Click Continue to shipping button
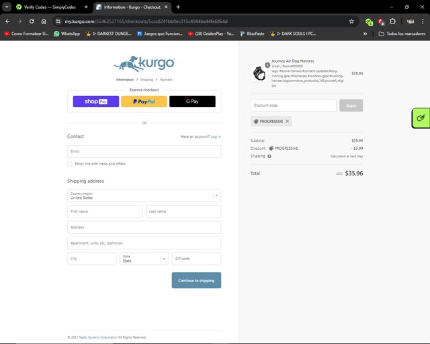The width and height of the screenshot is (430, 344). point(196,280)
